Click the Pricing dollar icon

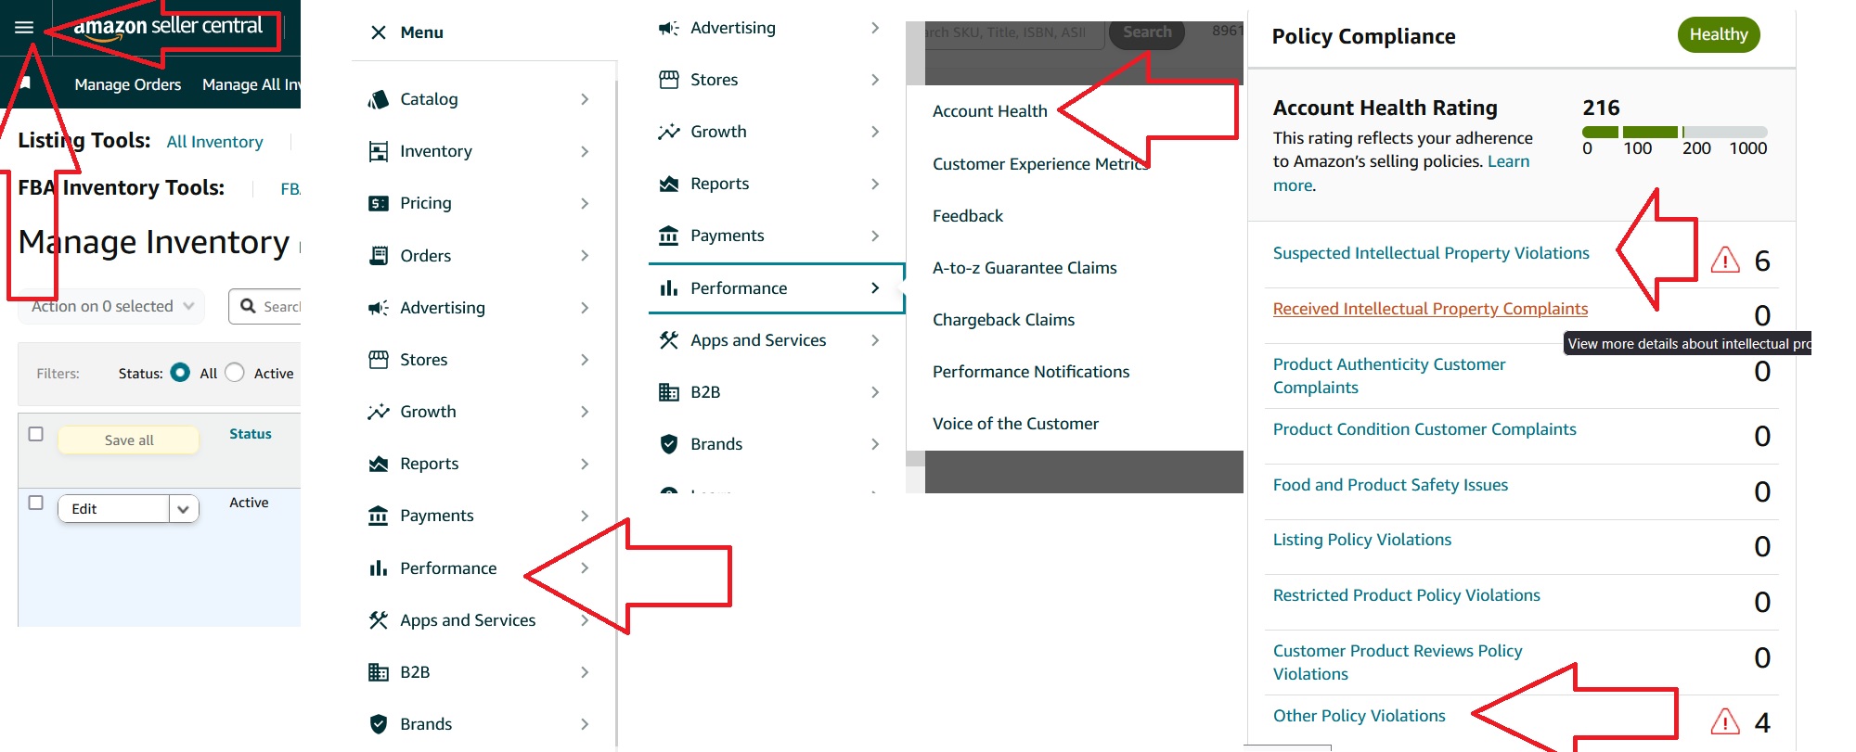pyautogui.click(x=378, y=203)
